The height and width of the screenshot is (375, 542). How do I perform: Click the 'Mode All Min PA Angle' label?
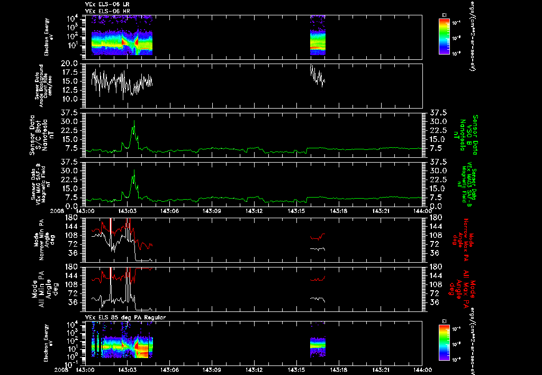(44, 289)
